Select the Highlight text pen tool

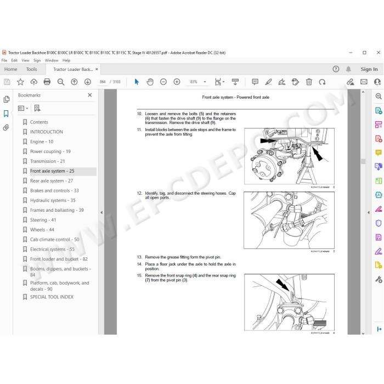(x=269, y=82)
